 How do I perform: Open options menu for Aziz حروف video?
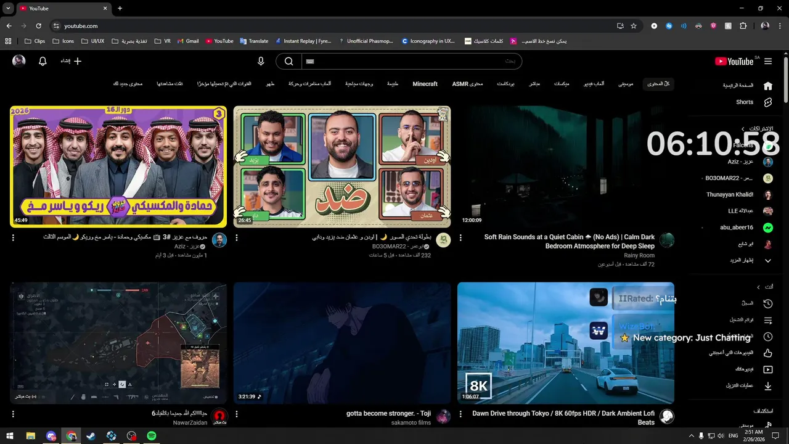click(13, 237)
